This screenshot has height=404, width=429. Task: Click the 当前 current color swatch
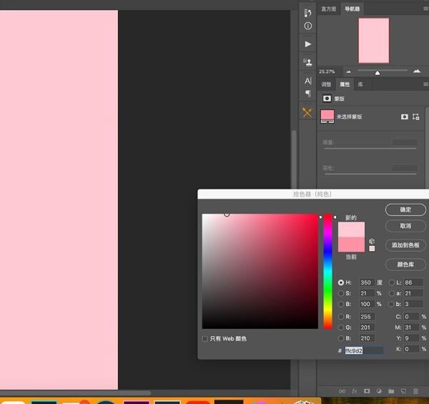[351, 245]
